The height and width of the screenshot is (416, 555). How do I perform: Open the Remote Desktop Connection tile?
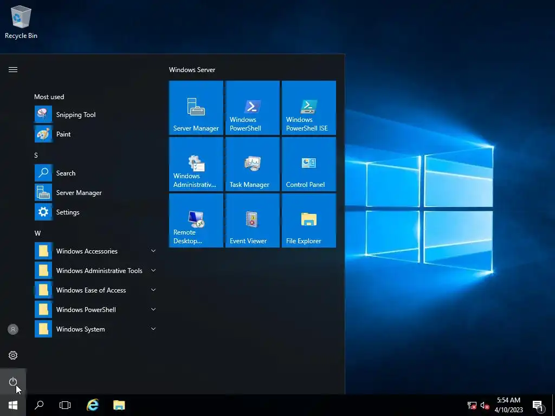point(196,220)
